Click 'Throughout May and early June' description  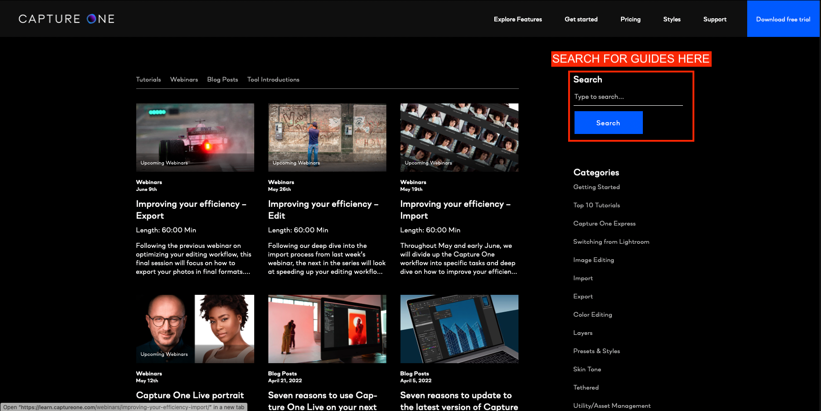point(458,258)
